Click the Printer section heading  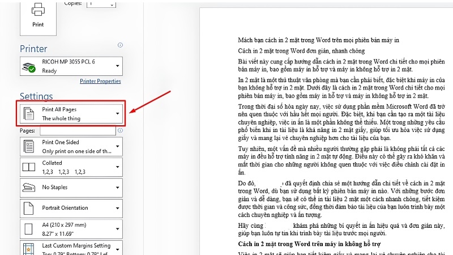pyautogui.click(x=33, y=49)
